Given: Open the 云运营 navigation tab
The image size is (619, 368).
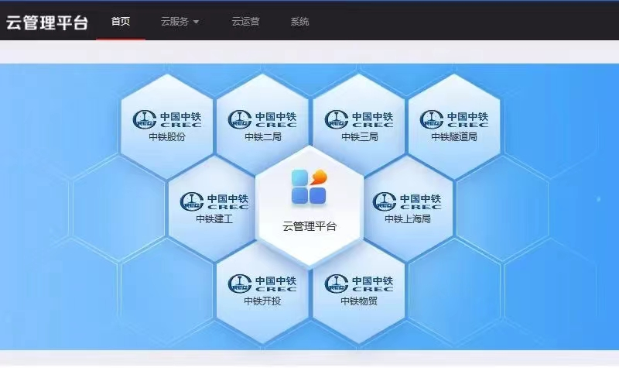Looking at the screenshot, I should pyautogui.click(x=245, y=22).
